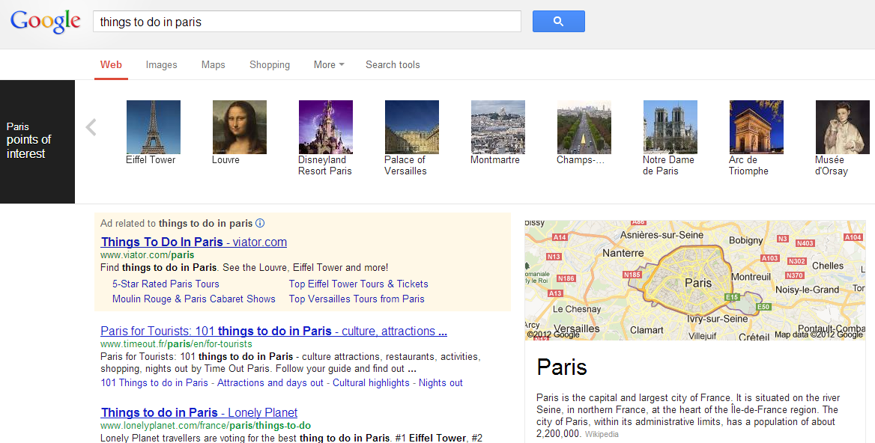Click the Paris heading in knowledge panel
The width and height of the screenshot is (875, 443).
[x=561, y=367]
